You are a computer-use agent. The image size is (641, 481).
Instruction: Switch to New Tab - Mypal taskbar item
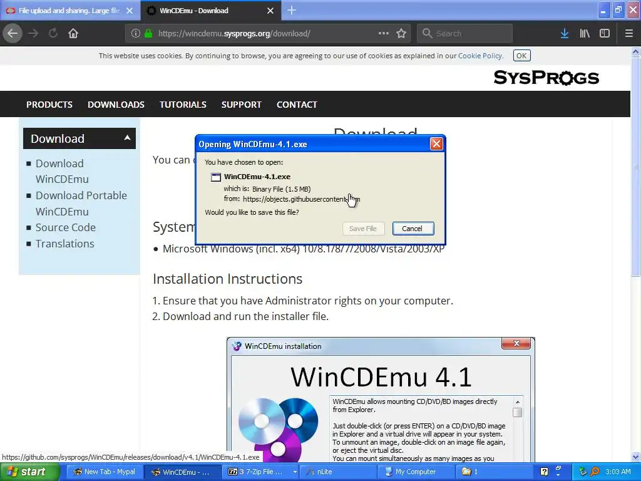point(105,472)
